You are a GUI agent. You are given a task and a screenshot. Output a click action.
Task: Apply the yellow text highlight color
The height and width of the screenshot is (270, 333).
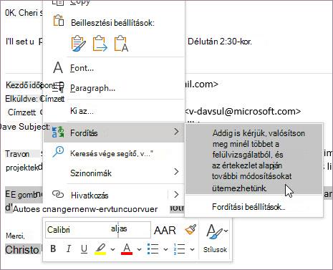pos(100,249)
